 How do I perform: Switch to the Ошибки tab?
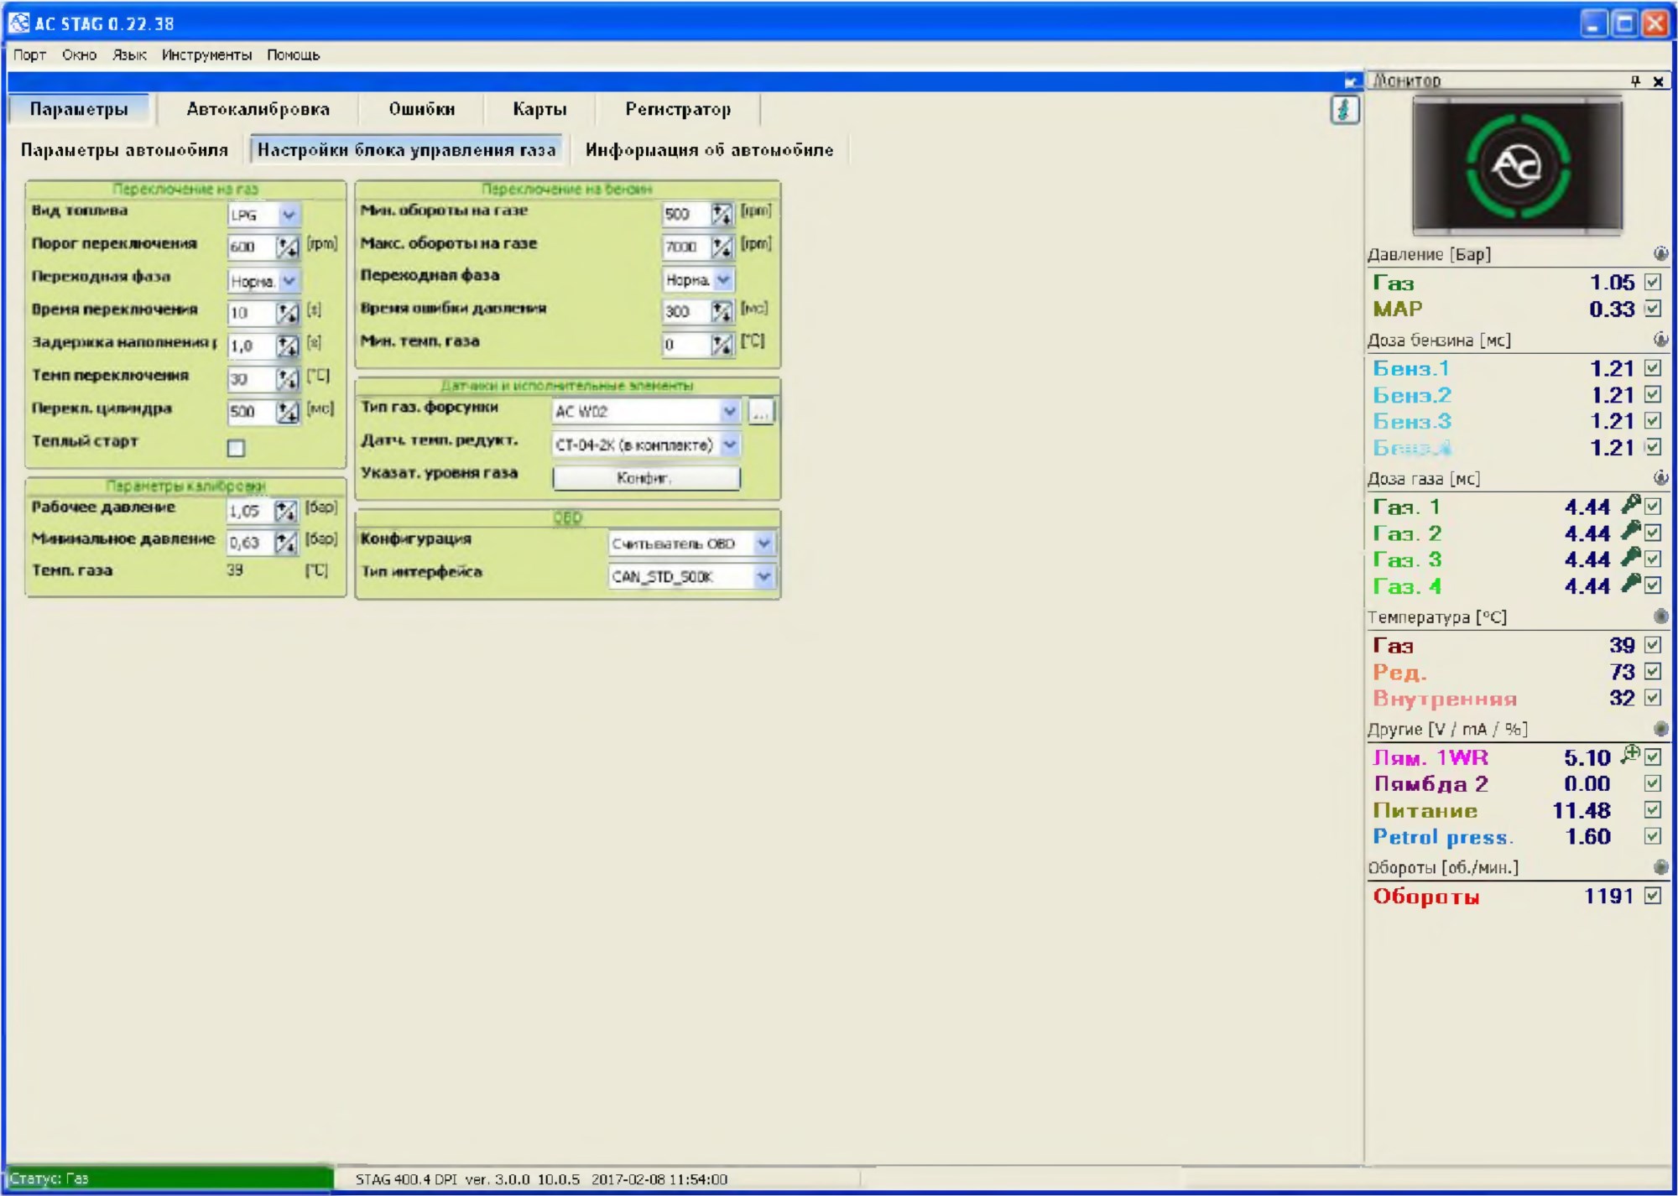coord(422,109)
